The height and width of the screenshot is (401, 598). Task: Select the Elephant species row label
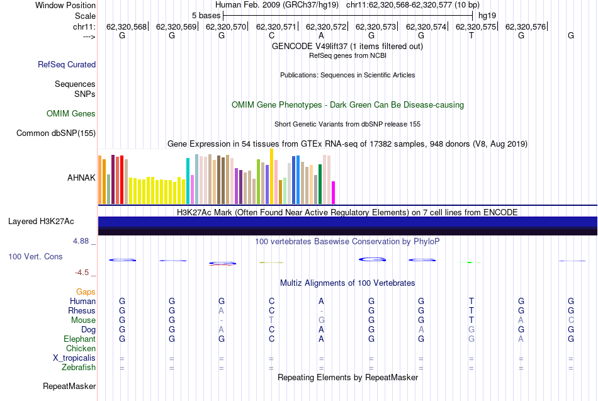pyautogui.click(x=79, y=339)
